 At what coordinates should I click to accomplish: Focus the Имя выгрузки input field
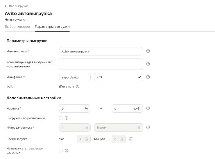pyautogui.click(x=101, y=51)
